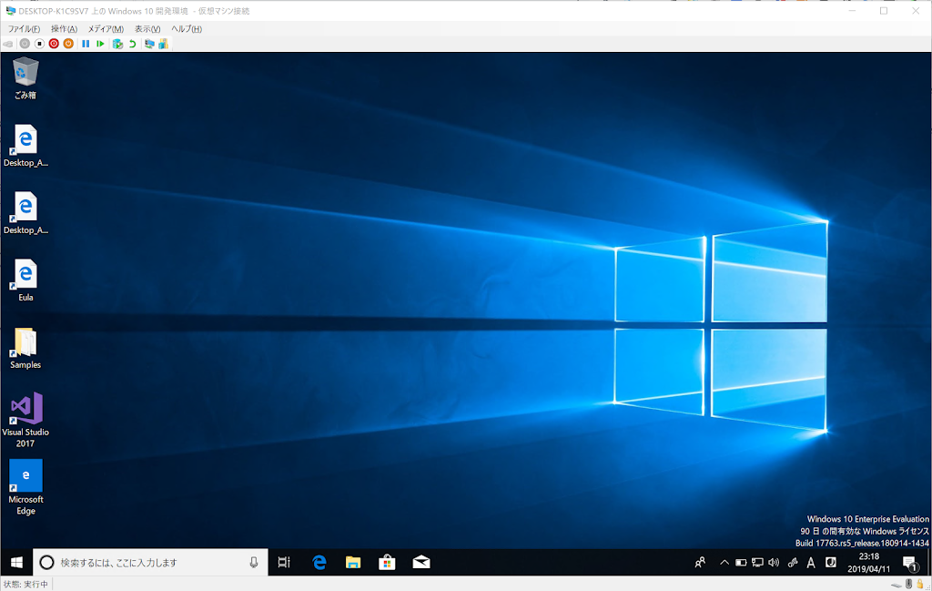This screenshot has width=932, height=591.
Task: Shut down the VM using the red power icon
Action: click(54, 44)
